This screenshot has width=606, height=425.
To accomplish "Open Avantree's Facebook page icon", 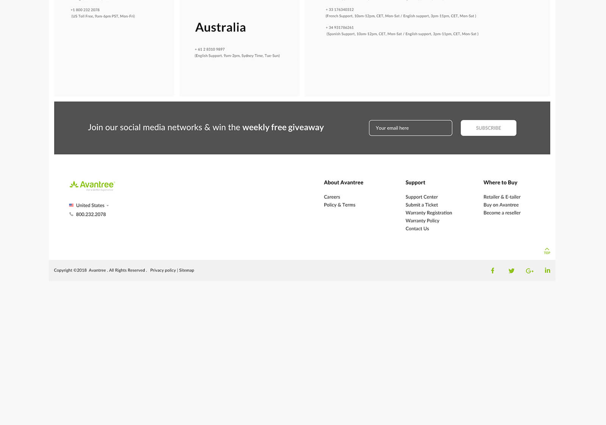I will point(492,270).
